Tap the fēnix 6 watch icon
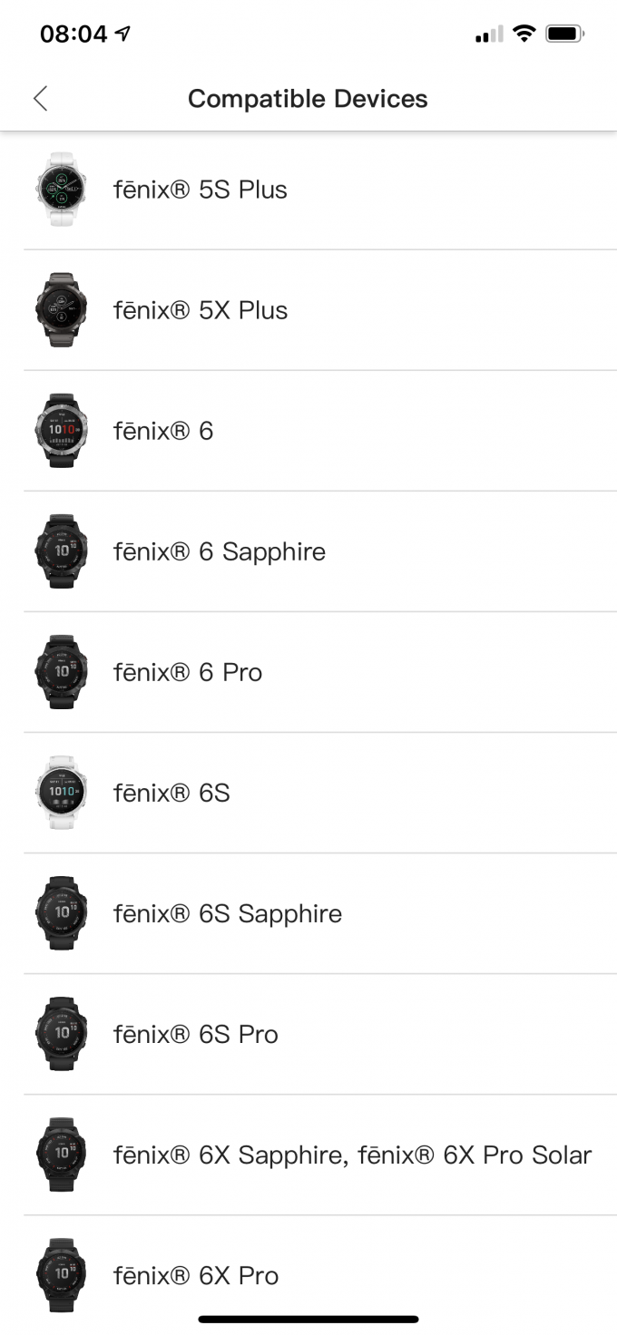617x1335 pixels. click(x=62, y=431)
